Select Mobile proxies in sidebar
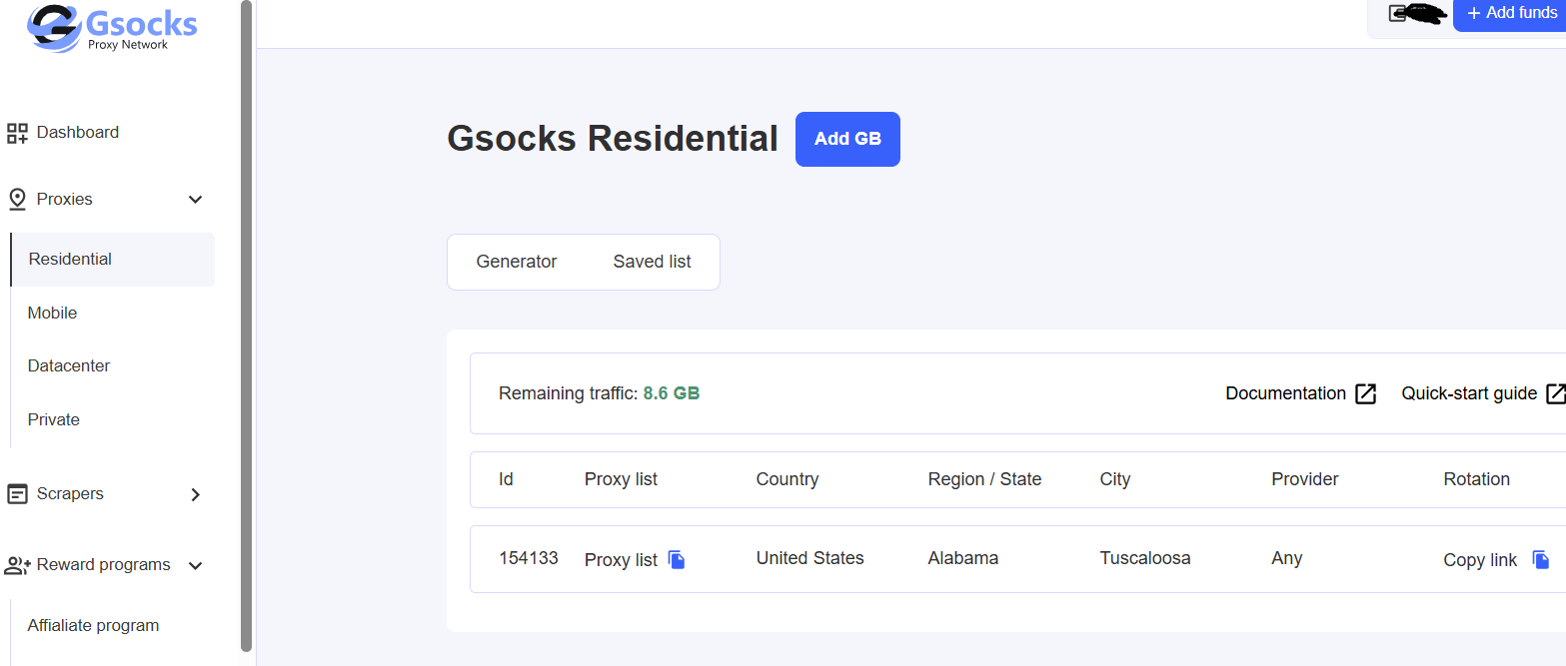Image resolution: width=1566 pixels, height=666 pixels. tap(52, 314)
